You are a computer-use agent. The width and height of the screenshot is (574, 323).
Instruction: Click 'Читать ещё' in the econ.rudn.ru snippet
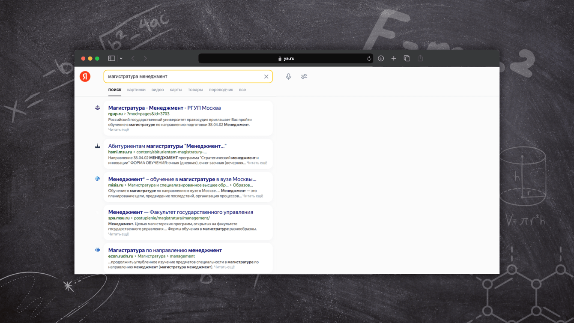[x=224, y=267]
